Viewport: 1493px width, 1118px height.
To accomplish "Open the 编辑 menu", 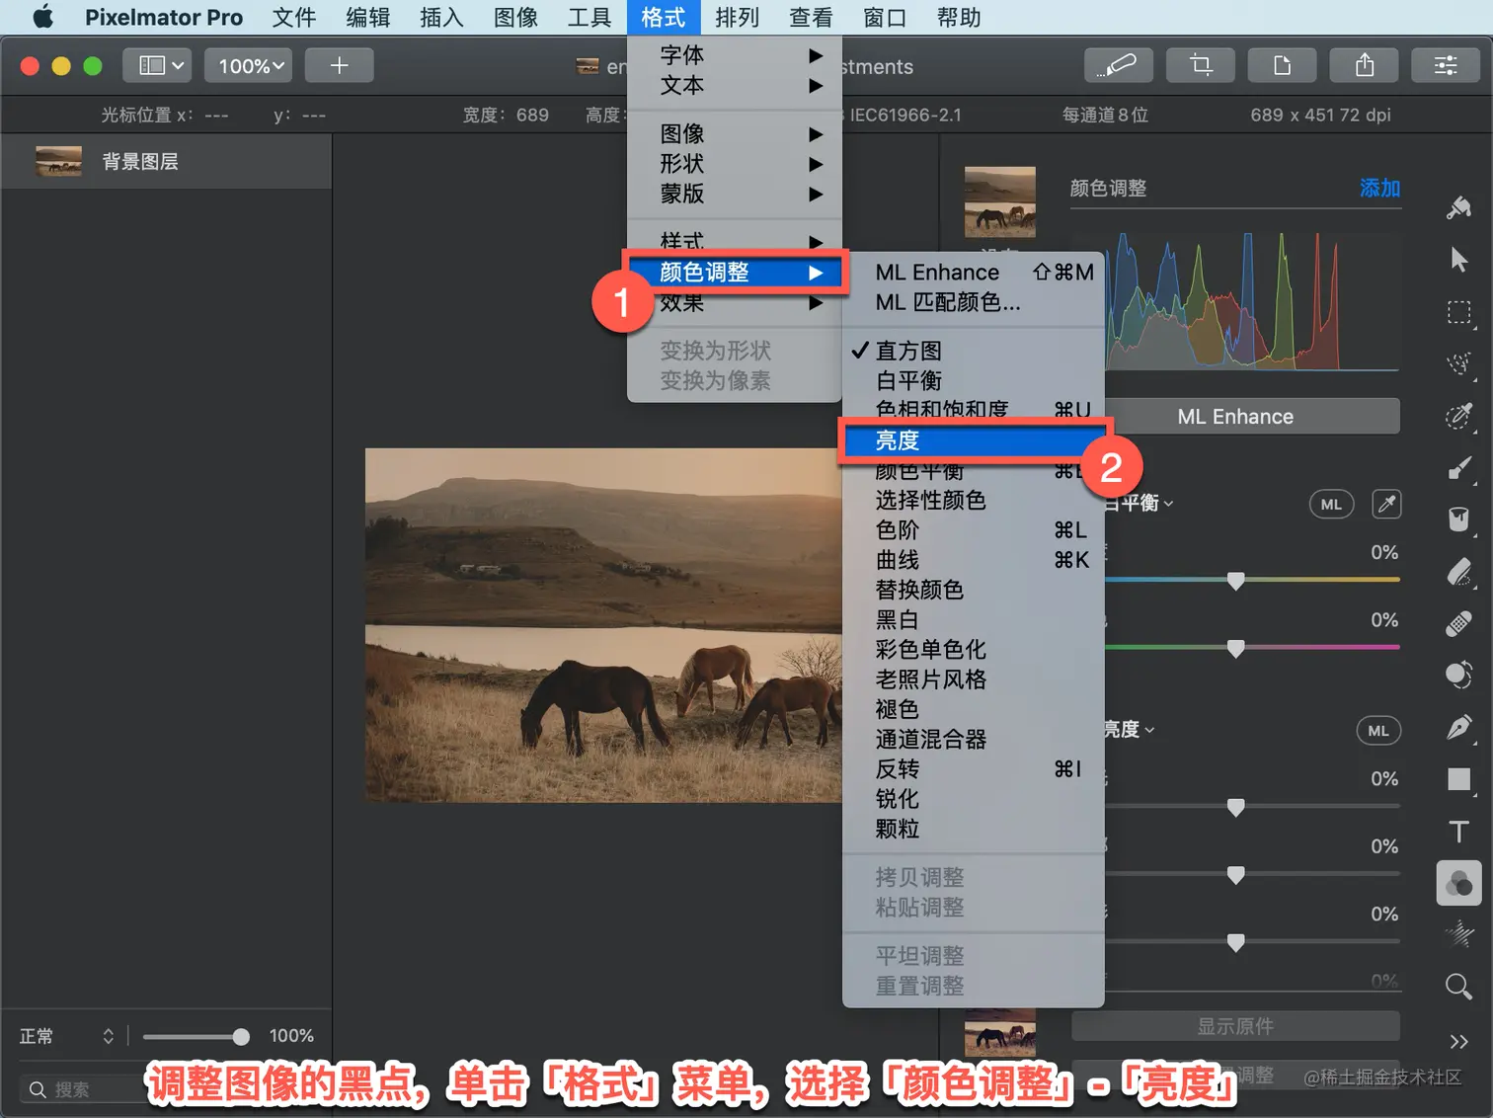I will pos(367,17).
